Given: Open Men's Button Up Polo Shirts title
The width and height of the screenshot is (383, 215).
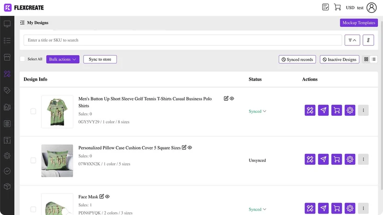Looking at the screenshot, I should [145, 102].
